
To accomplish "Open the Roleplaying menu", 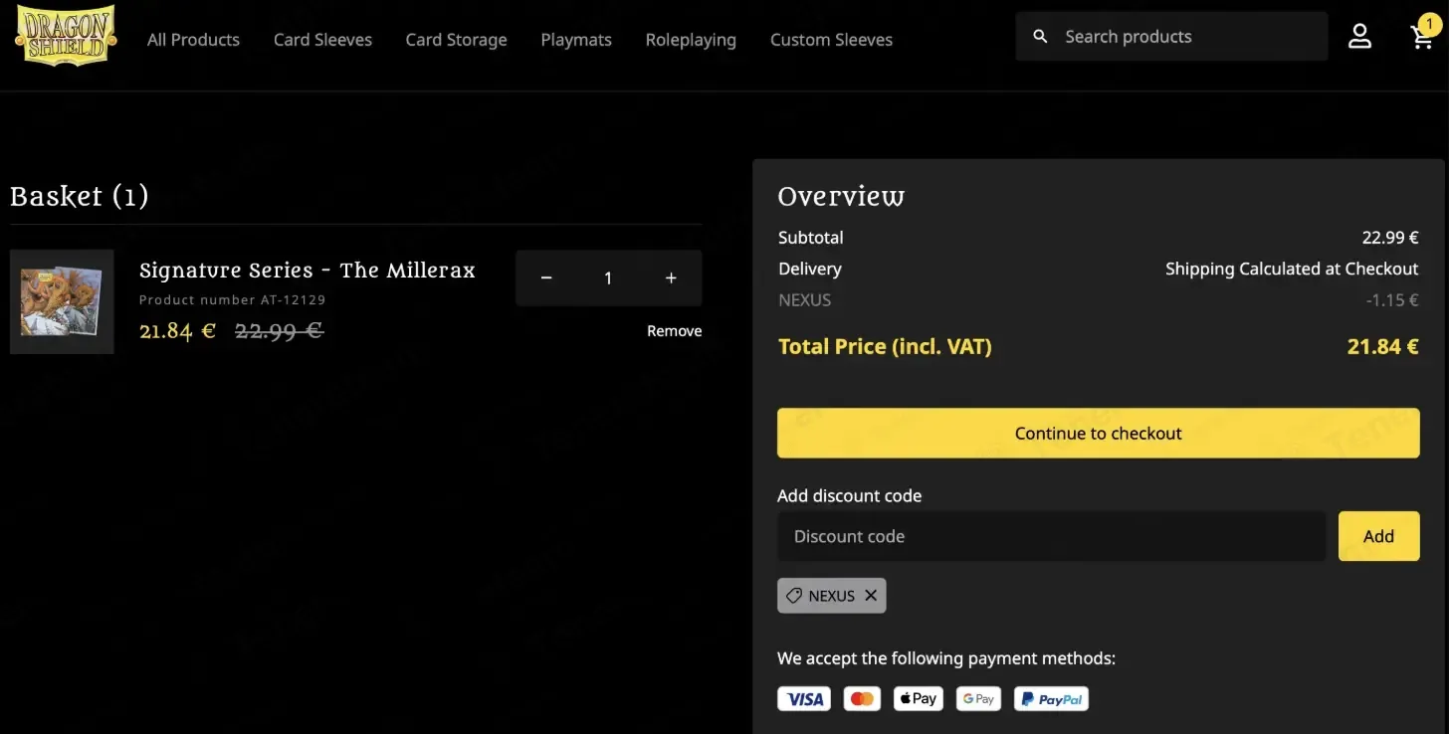I will [x=691, y=40].
